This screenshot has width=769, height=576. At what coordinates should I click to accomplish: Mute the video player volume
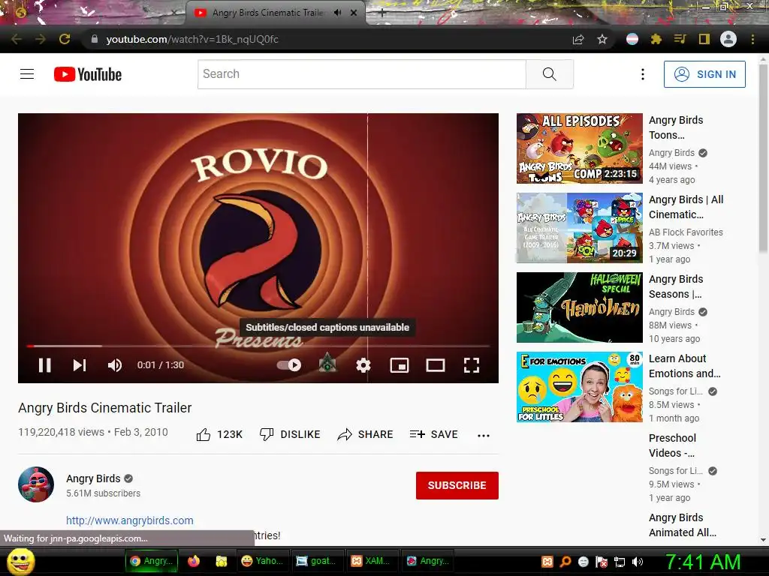(x=114, y=365)
